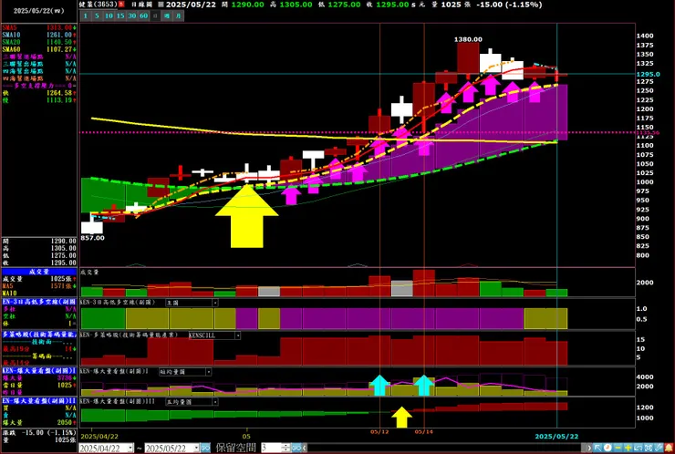Click the 1295.0 current price tag on axis
The width and height of the screenshot is (675, 454).
649,74
